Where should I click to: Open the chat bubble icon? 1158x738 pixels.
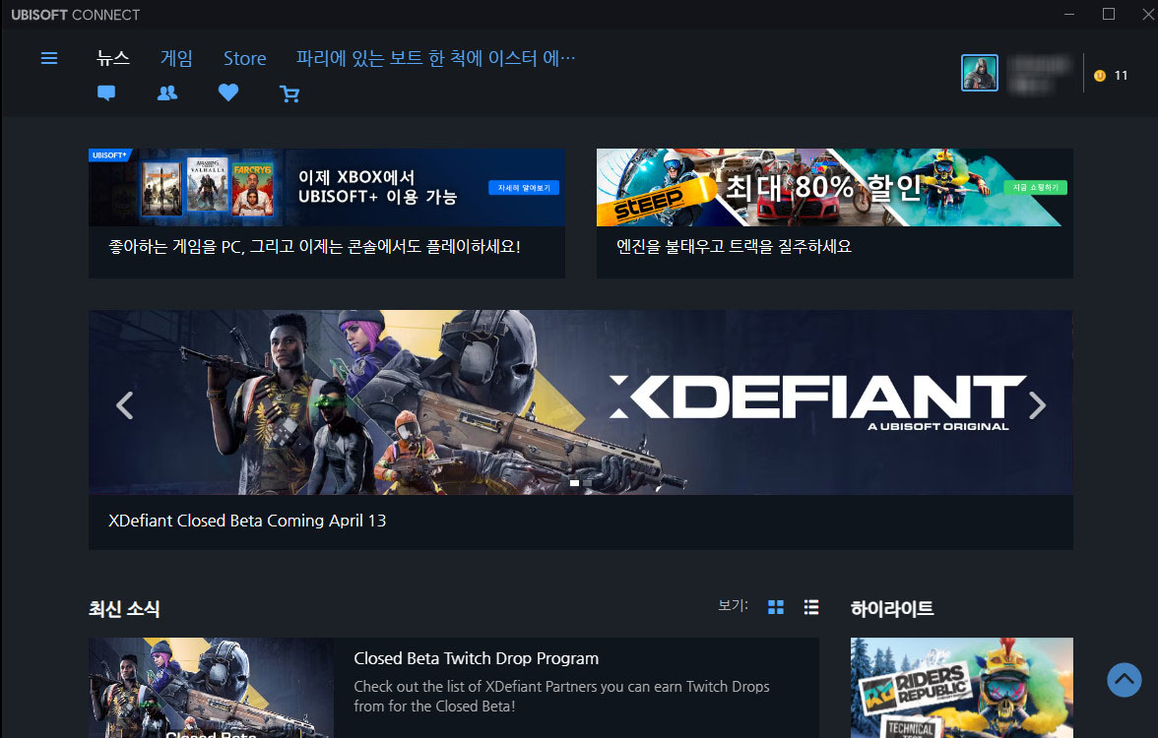tap(106, 92)
